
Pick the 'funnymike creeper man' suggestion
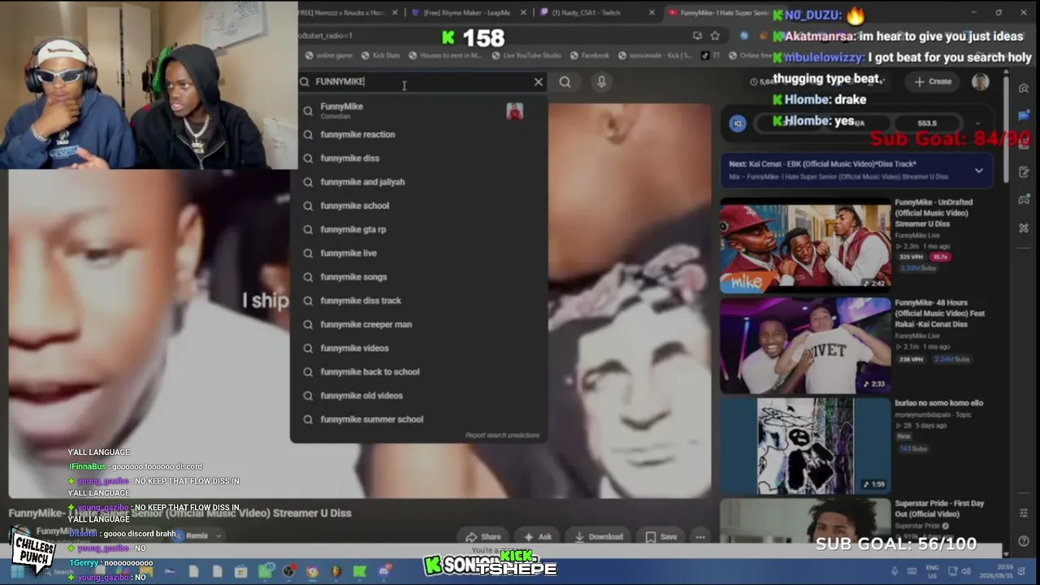coord(418,324)
